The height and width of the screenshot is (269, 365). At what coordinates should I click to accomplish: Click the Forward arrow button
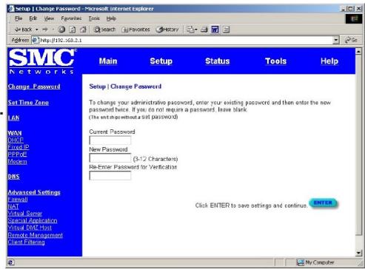tap(45, 30)
